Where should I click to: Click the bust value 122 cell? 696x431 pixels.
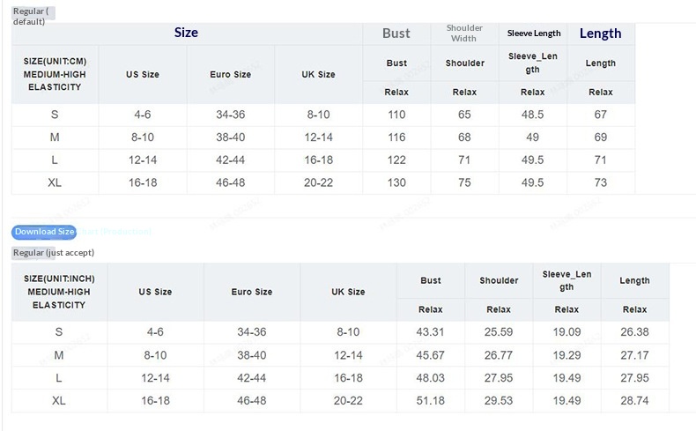tap(396, 160)
